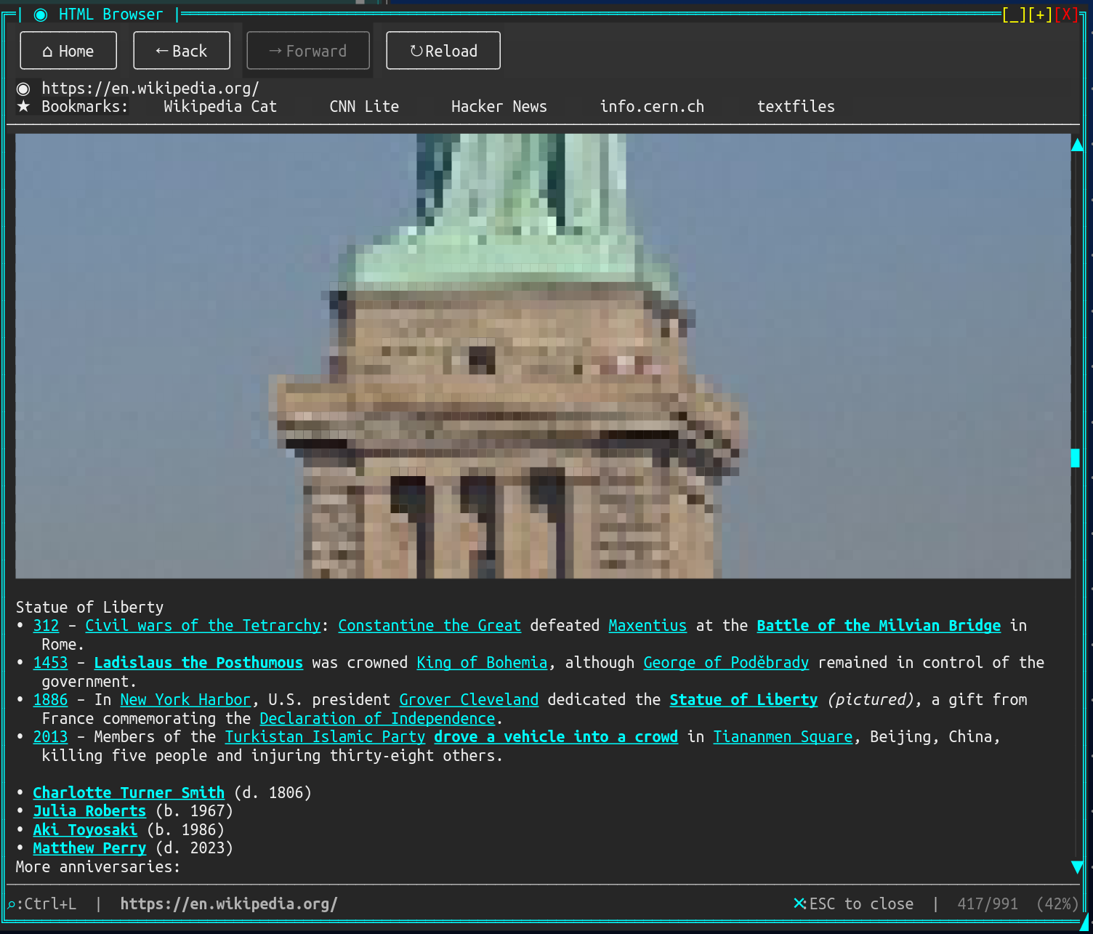Open the Hacker News bookmark
The width and height of the screenshot is (1093, 934).
(x=499, y=107)
